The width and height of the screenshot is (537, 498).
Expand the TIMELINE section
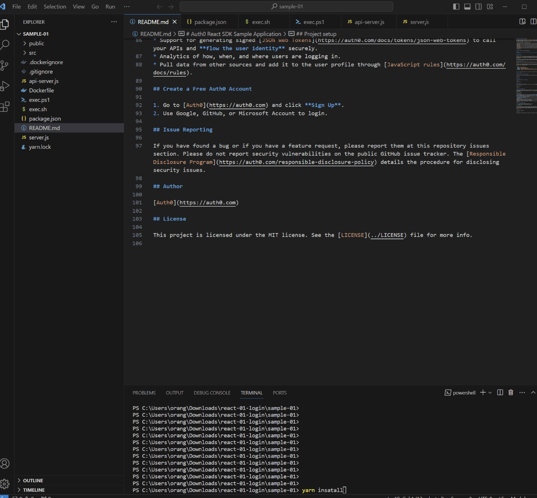point(69,490)
